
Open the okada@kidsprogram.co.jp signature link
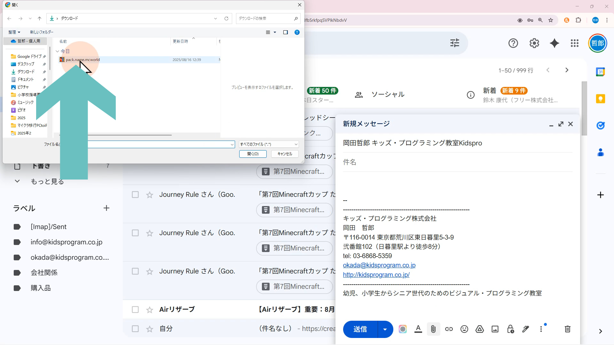coord(379,265)
